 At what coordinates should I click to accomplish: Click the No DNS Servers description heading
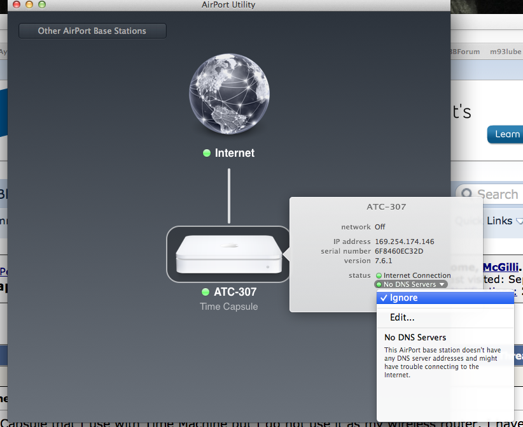pos(415,337)
